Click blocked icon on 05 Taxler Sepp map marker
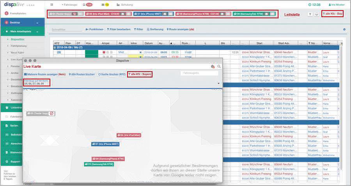Screen dimensions: 351x186 click(51, 114)
